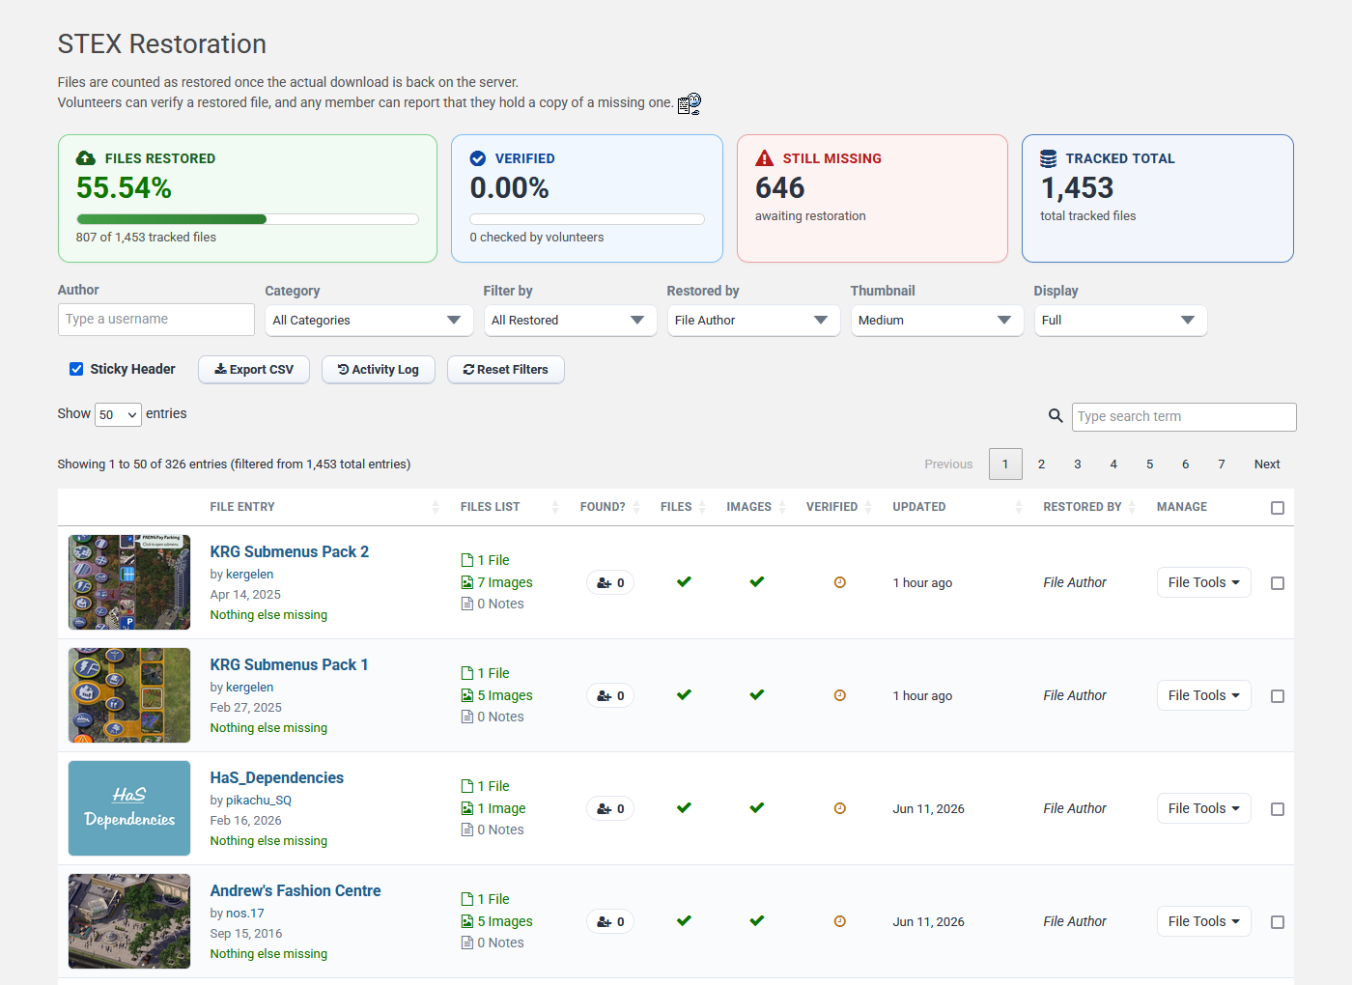The image size is (1352, 985).
Task: Click the help emoticon icon after description
Action: pyautogui.click(x=690, y=103)
